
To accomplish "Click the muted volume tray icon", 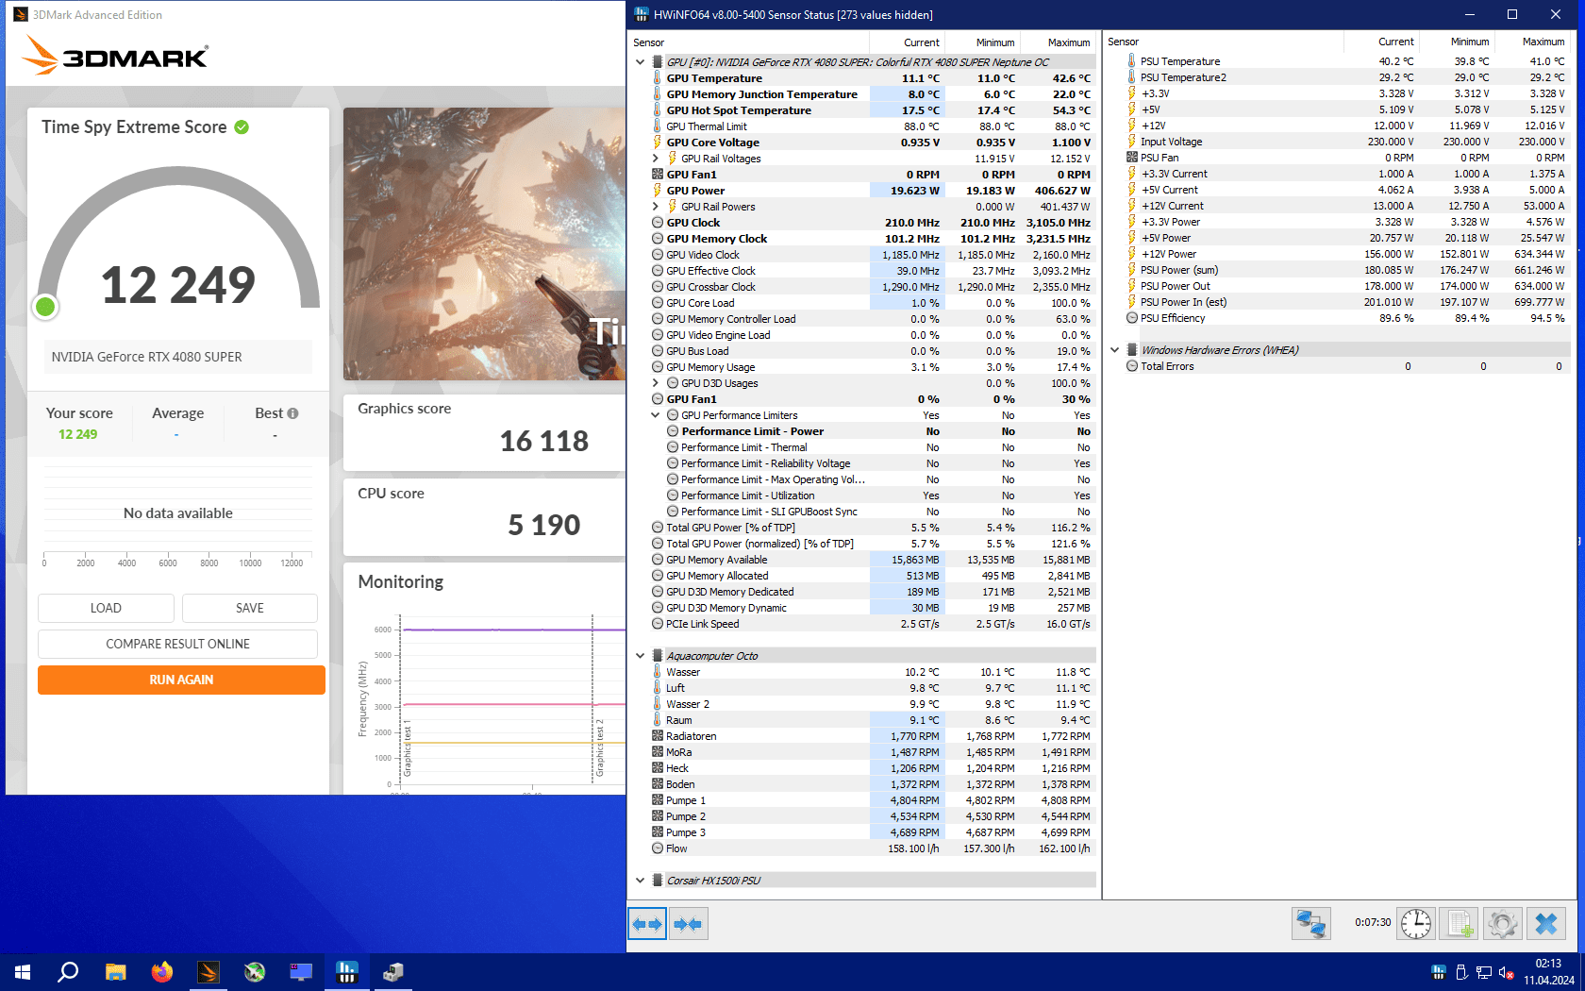I will click(x=1507, y=972).
